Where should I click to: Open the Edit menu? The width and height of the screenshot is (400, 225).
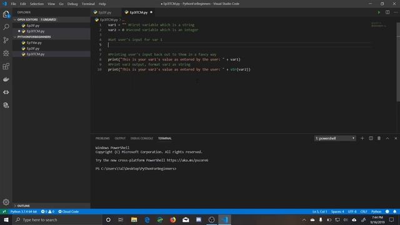23,4
